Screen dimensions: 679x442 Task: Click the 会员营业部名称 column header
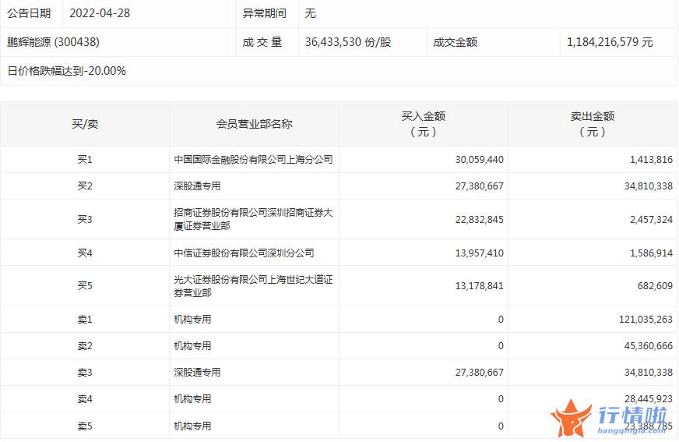click(254, 125)
